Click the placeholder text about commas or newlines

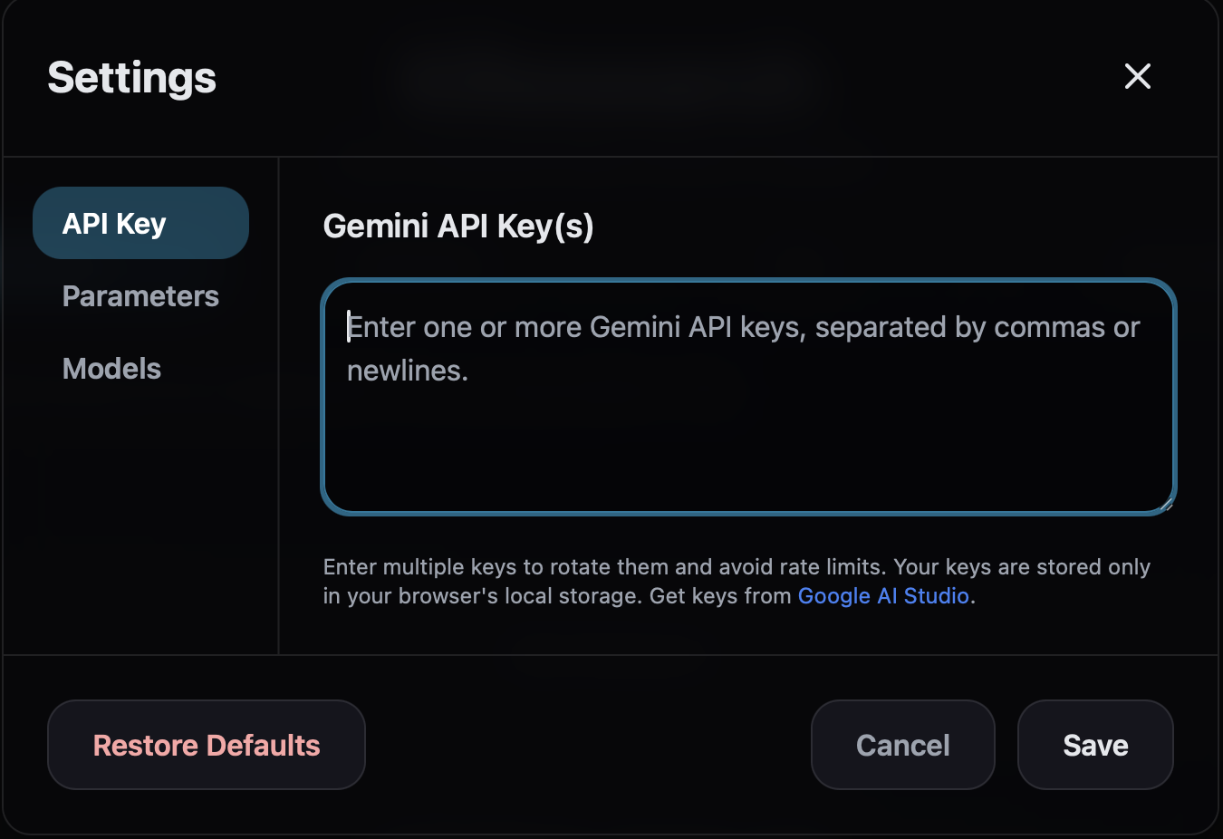pyautogui.click(x=743, y=349)
